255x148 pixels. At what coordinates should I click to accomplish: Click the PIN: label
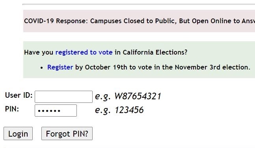[x=12, y=109]
